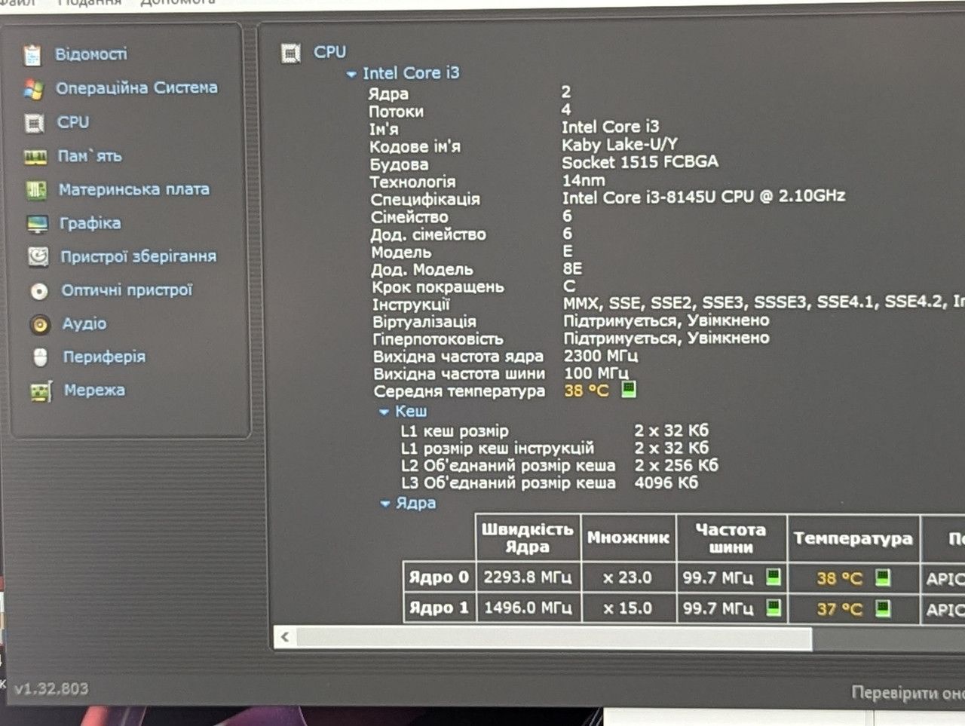Toggle the green temperature indicator for Ядро 0
Image resolution: width=965 pixels, height=726 pixels.
tap(882, 577)
